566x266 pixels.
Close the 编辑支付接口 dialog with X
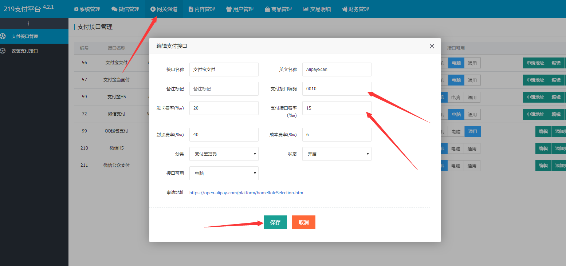pos(432,46)
